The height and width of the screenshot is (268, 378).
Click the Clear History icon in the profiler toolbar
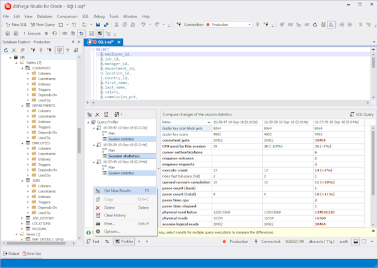[x=106, y=114]
